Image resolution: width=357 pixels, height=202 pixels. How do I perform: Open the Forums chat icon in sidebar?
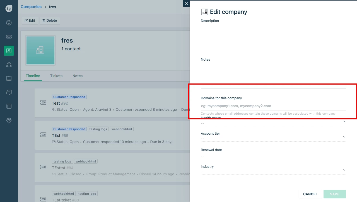point(9,92)
